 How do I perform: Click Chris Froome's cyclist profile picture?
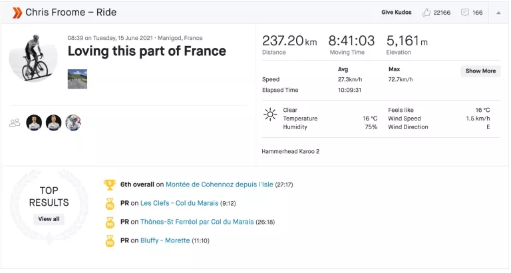pyautogui.click(x=33, y=58)
